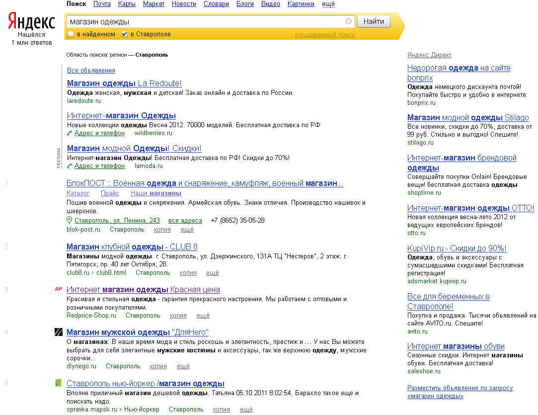Image resolution: width=538 pixels, height=415 pixels.
Task: Clear the search field with the X icon
Action: click(x=348, y=21)
